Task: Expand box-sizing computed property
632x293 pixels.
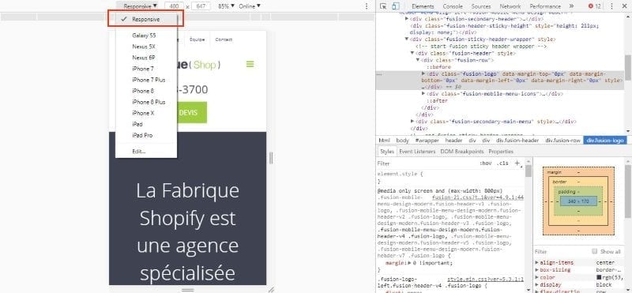Action: click(537, 270)
